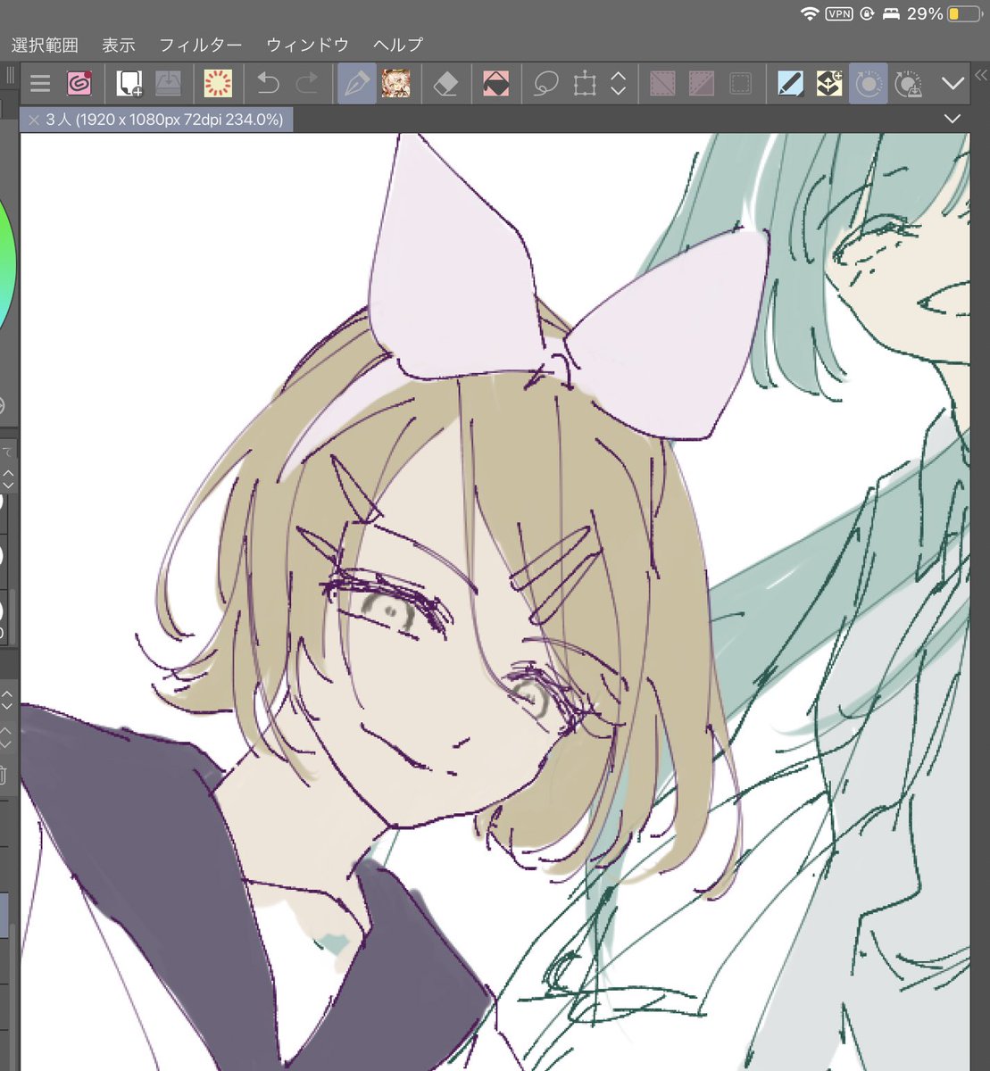This screenshot has height=1071, width=990.
Task: Tap the orientation lock status icon
Action: pyautogui.click(x=866, y=14)
